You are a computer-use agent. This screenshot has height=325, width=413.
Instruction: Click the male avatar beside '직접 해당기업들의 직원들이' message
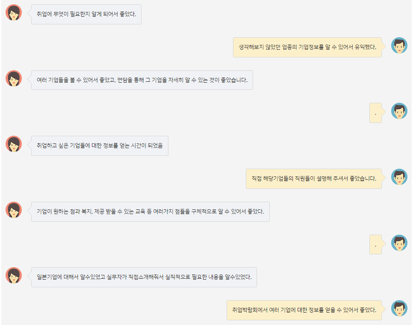pyautogui.click(x=399, y=177)
